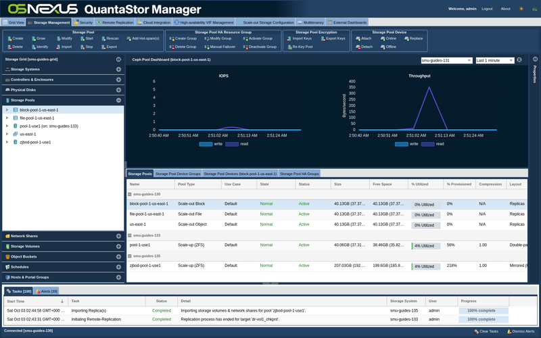Open the smu-guides-131 system dropdown

(x=446, y=60)
